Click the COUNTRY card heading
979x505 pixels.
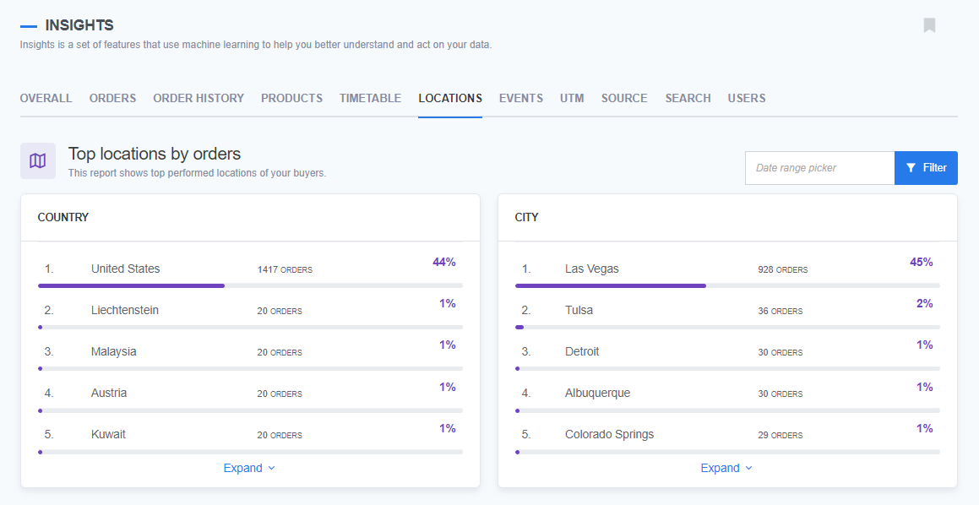(x=63, y=217)
